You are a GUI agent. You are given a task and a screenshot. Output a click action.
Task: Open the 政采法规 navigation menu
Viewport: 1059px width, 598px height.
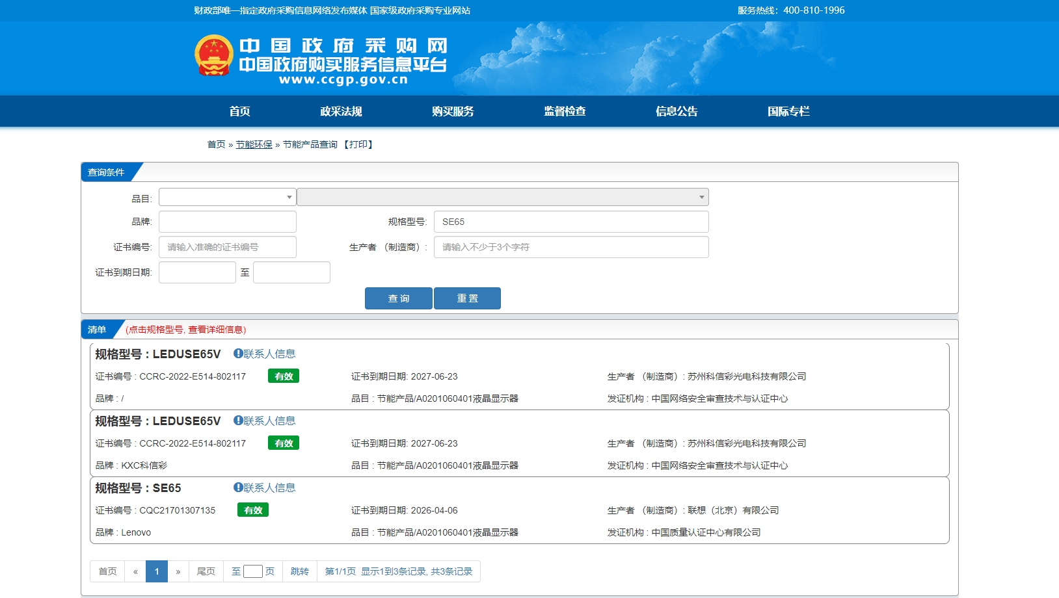click(x=341, y=111)
